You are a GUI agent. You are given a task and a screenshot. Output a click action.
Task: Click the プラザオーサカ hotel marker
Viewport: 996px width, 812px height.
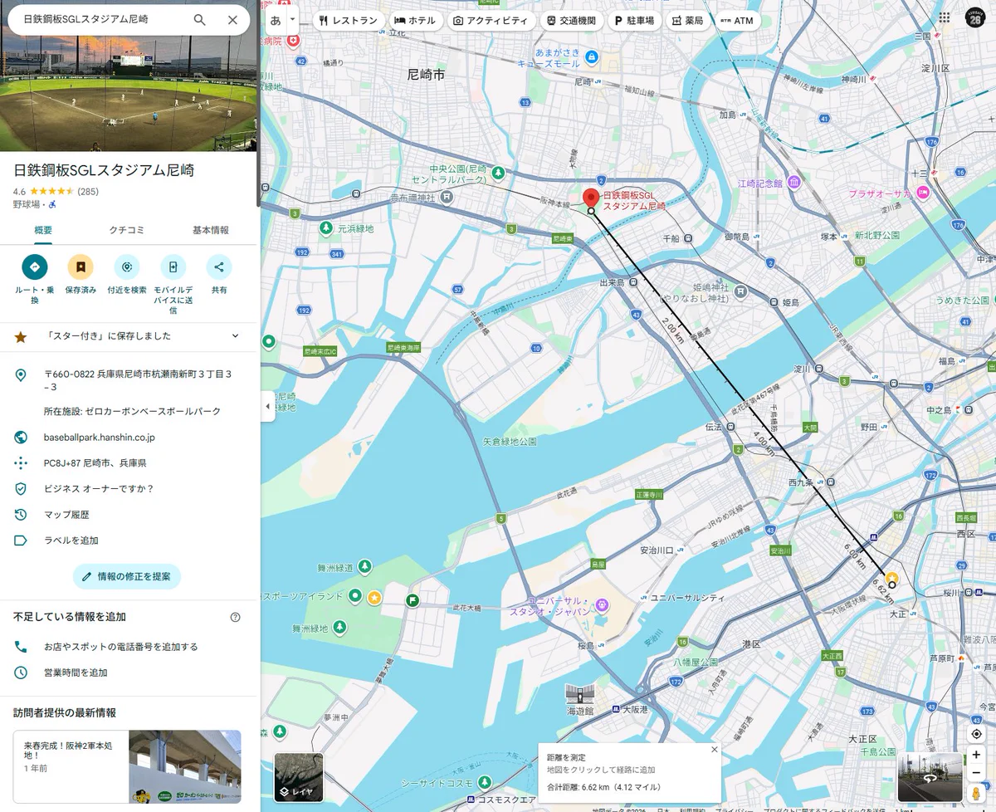pos(922,193)
